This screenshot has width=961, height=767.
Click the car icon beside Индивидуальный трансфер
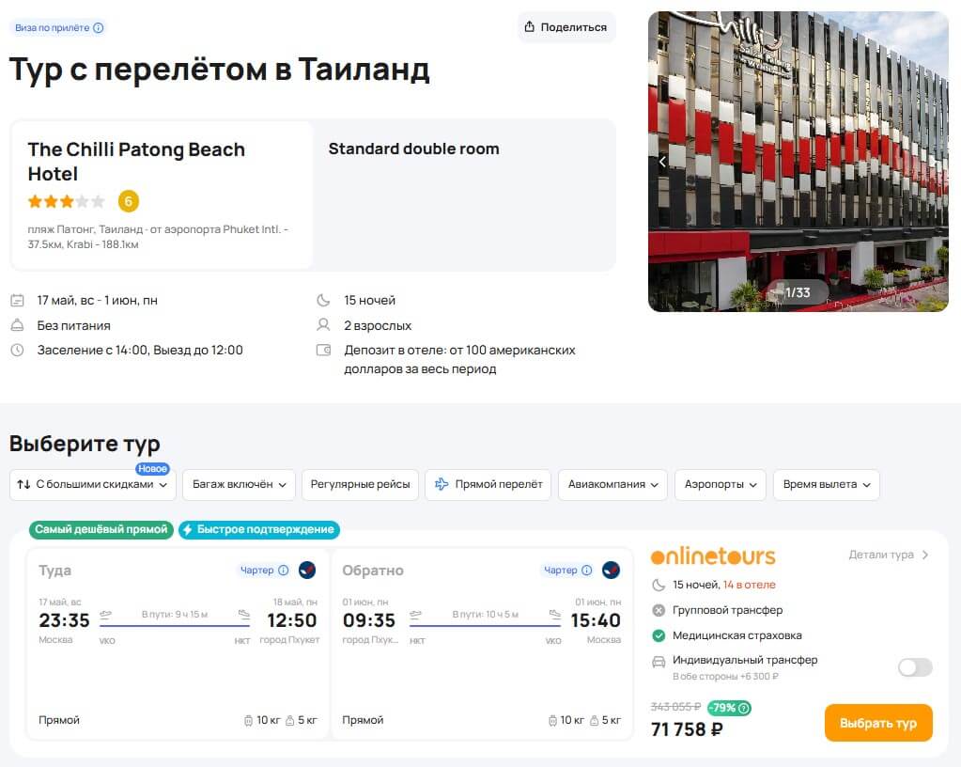[659, 662]
